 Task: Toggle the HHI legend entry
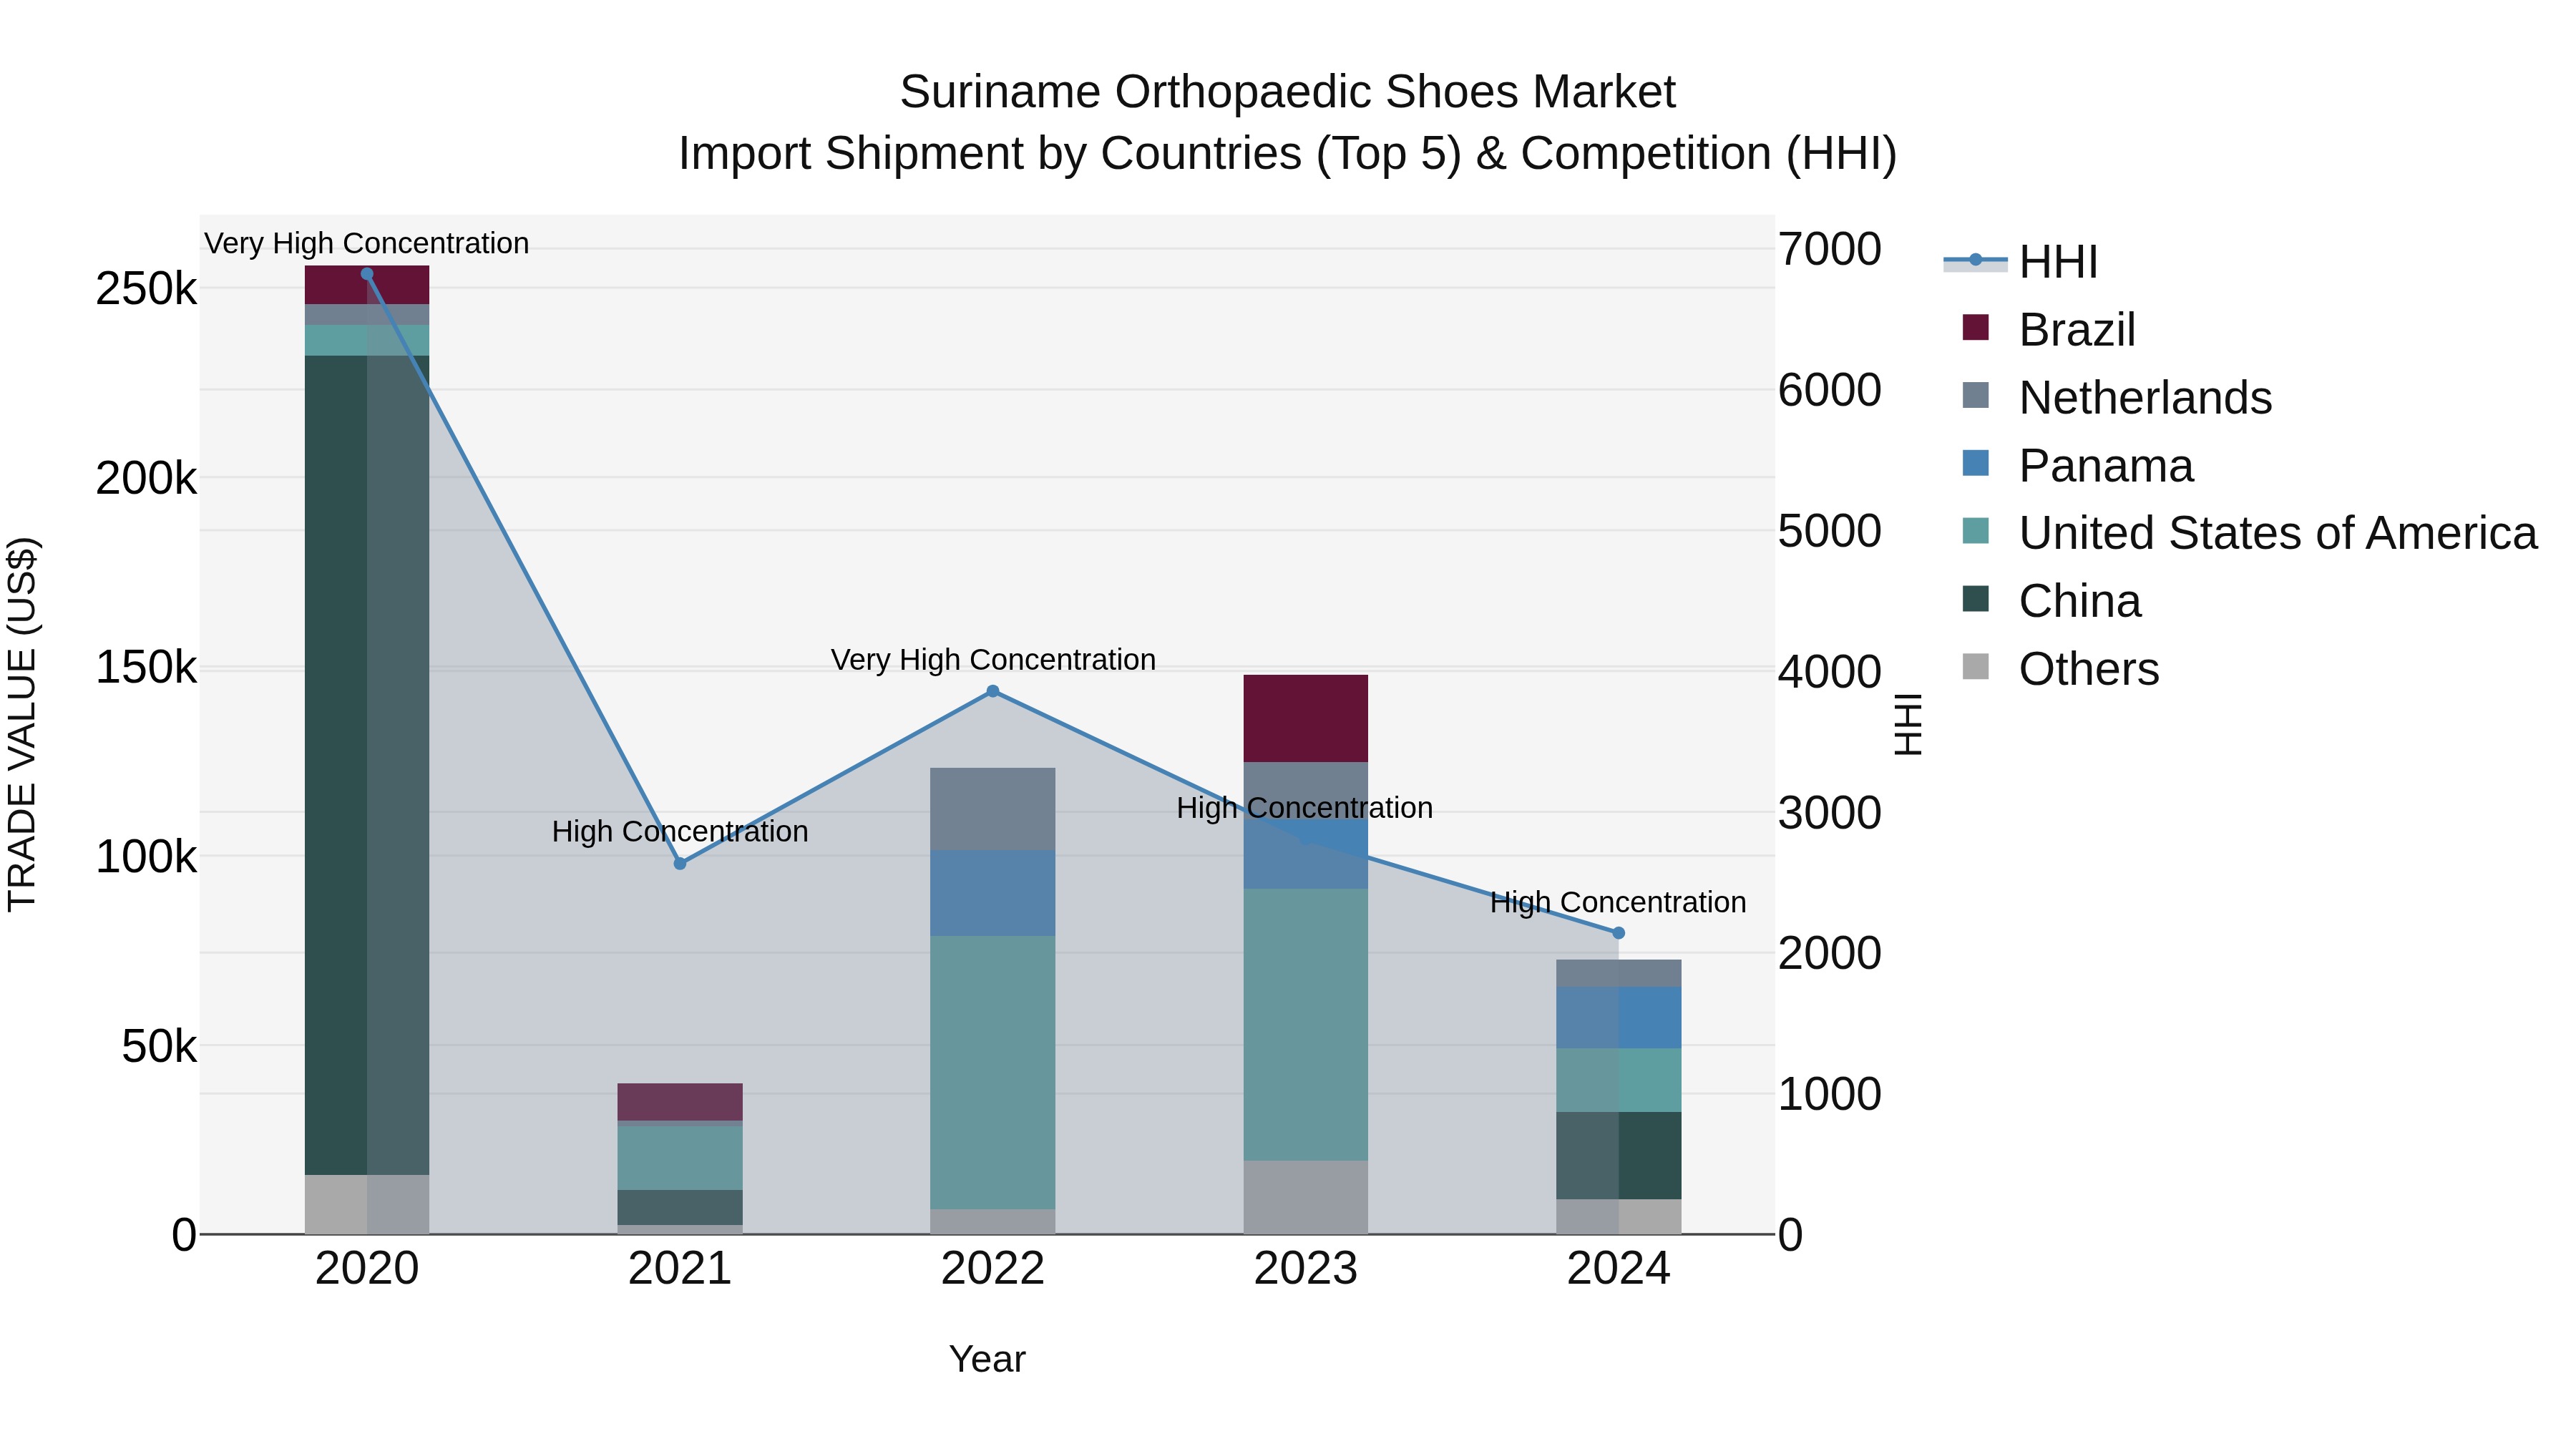tap(2020, 262)
